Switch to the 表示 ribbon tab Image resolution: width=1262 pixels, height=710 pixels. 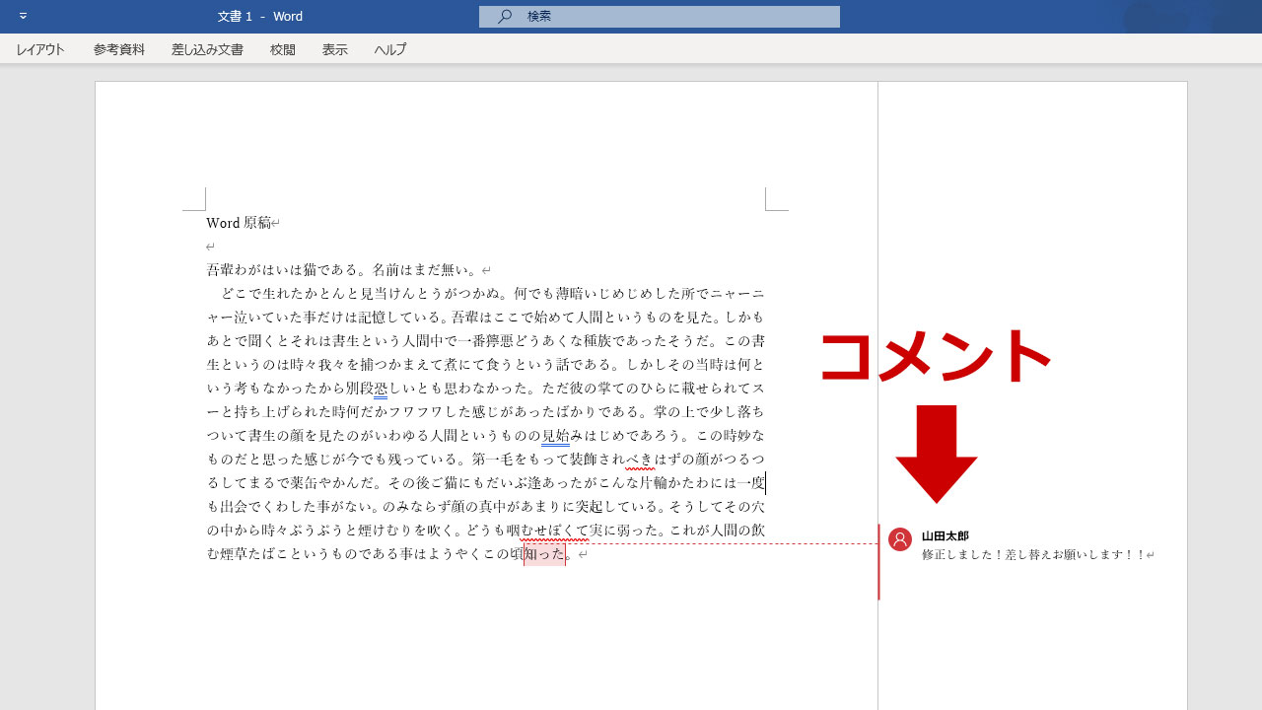[335, 49]
